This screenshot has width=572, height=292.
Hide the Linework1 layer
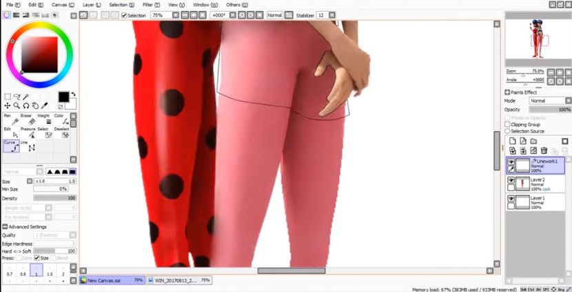tap(511, 162)
